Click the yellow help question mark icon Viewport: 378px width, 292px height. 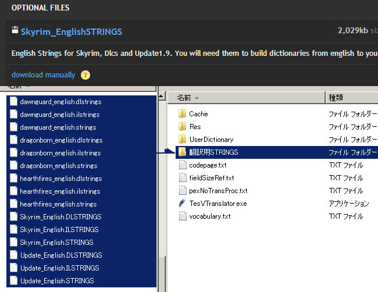pos(85,75)
